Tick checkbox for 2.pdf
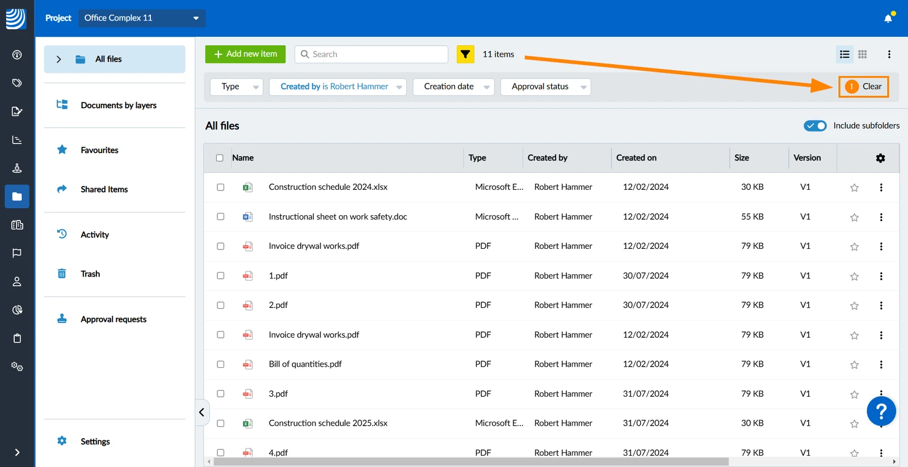This screenshot has width=908, height=467. click(x=221, y=305)
